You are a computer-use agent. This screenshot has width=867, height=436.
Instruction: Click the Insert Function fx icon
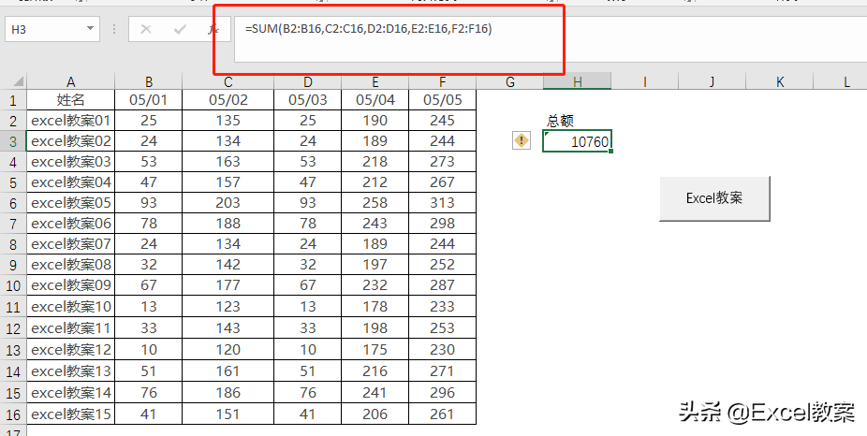pyautogui.click(x=213, y=29)
